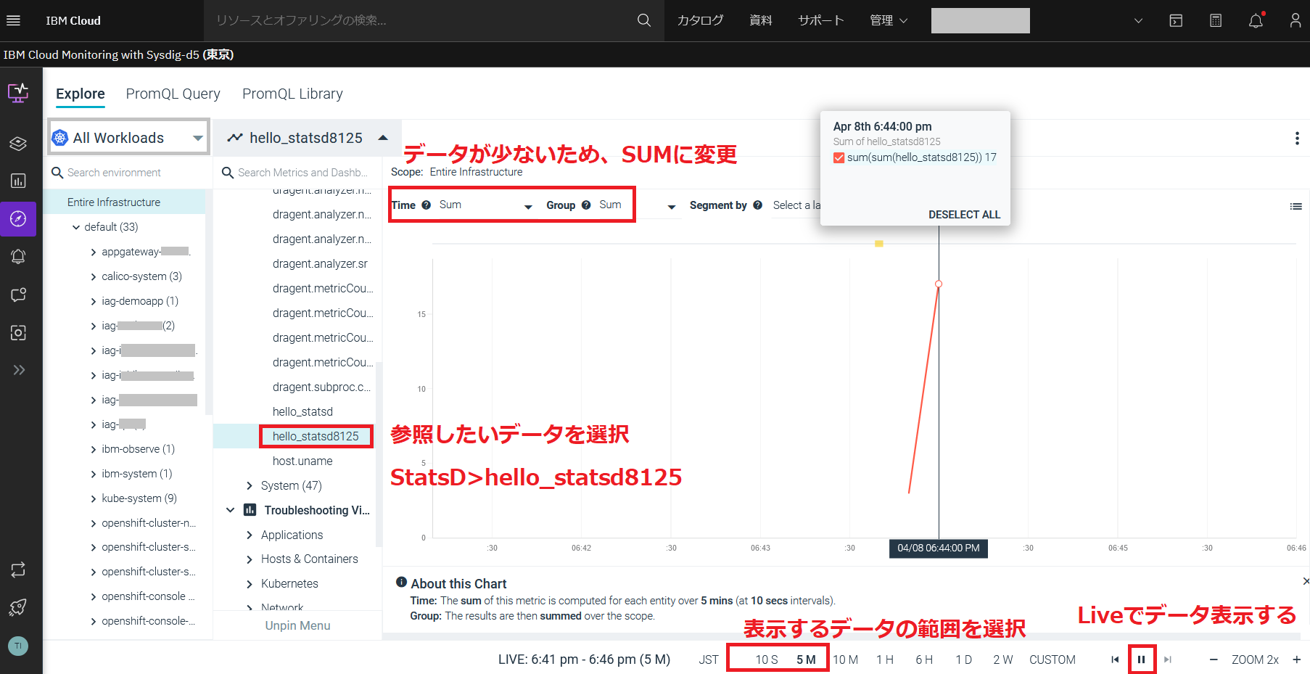Open the CUSTOM time range picker
Image resolution: width=1310 pixels, height=674 pixels.
point(1052,659)
